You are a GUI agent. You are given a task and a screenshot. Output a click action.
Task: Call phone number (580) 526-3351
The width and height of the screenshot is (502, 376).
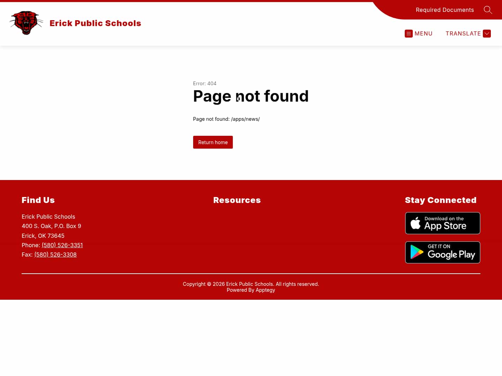(x=62, y=245)
